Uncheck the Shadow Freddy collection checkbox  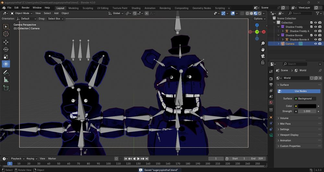pyautogui.click(x=311, y=27)
